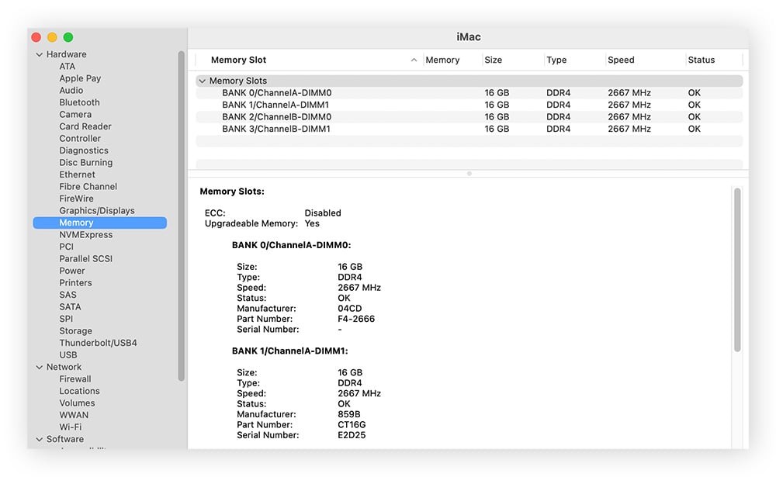Click part number value CT16G
Image resolution: width=776 pixels, height=477 pixels.
pyautogui.click(x=352, y=425)
